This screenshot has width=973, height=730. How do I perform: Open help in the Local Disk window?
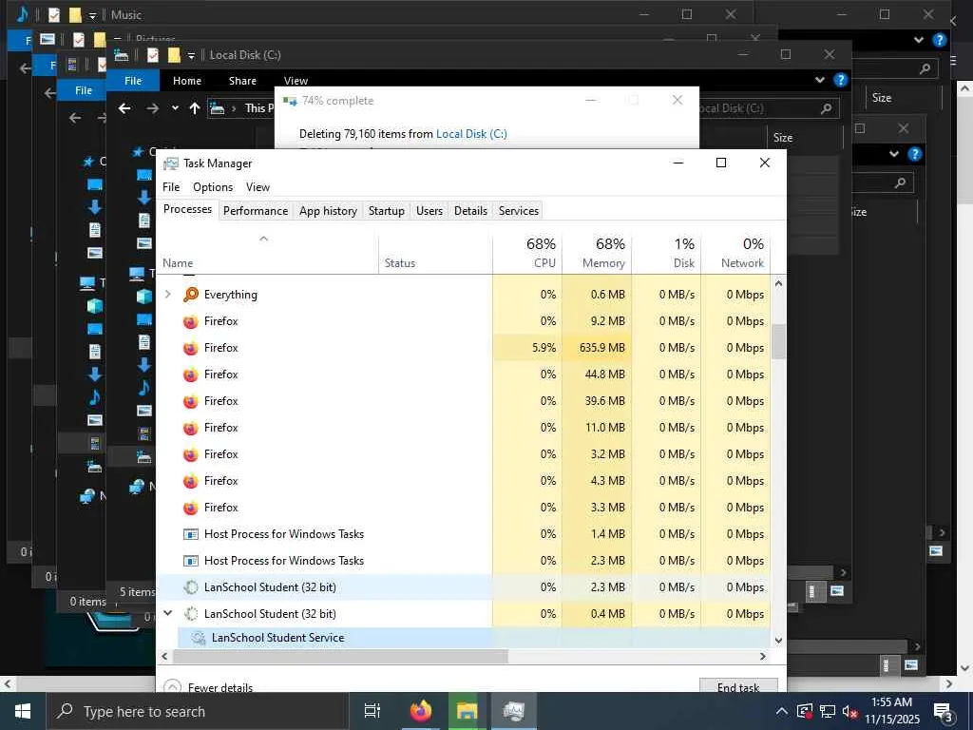click(x=840, y=80)
